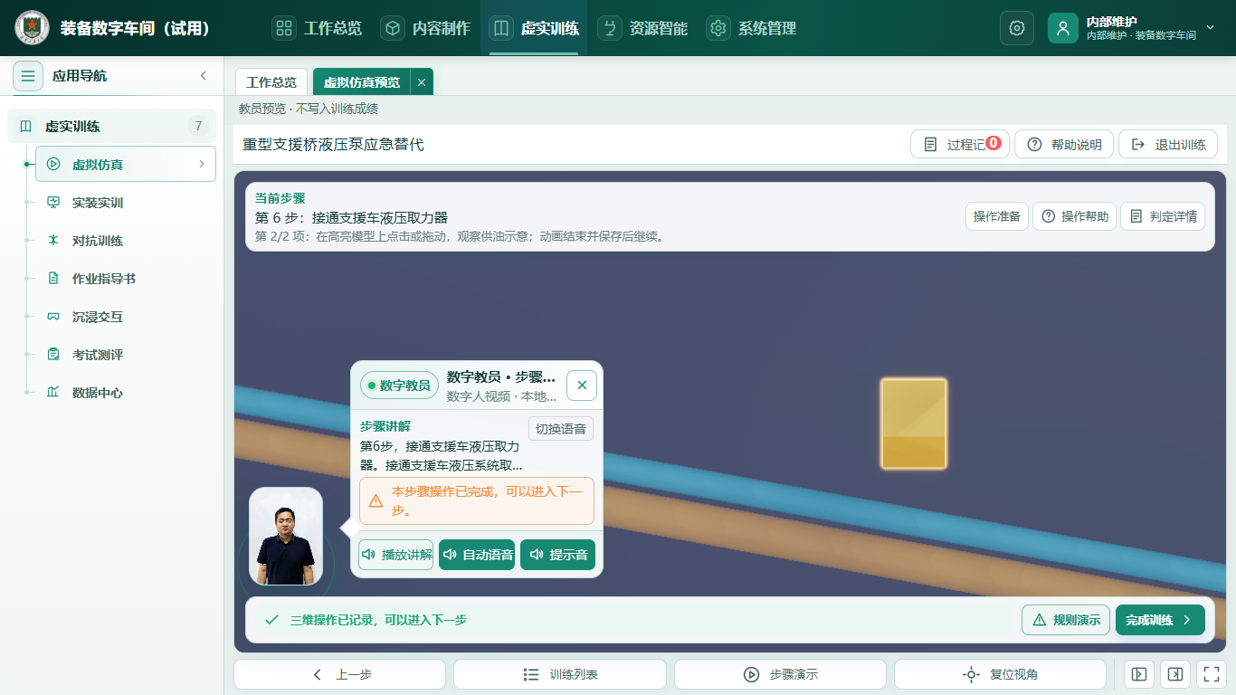
Task: Click the play panel icon at bottom right
Action: point(1139,674)
